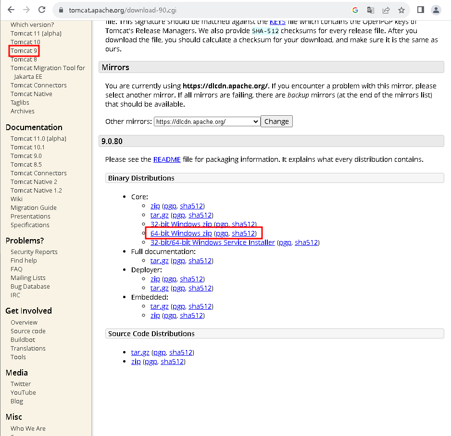Download the Deployer tar.gz
Image resolution: width=451 pixels, height=436 pixels.
tap(159, 288)
